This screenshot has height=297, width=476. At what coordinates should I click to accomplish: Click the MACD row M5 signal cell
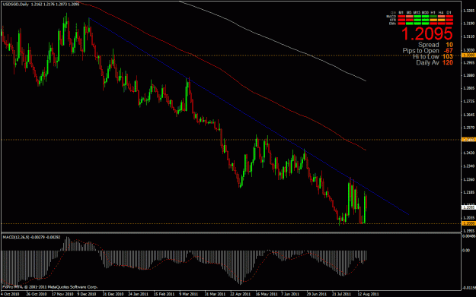pos(410,17)
